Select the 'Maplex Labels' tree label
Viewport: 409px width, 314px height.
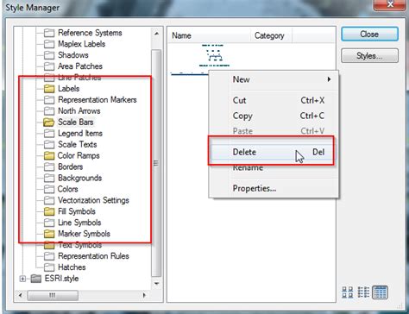(x=82, y=44)
